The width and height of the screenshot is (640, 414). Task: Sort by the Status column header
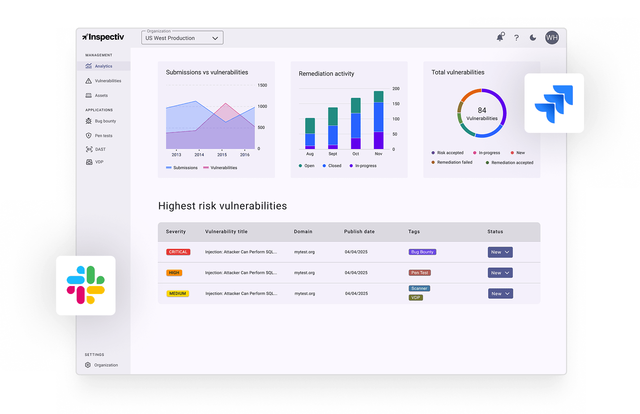(x=495, y=232)
